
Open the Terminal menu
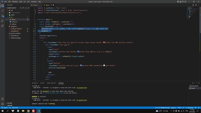tap(34, 2)
